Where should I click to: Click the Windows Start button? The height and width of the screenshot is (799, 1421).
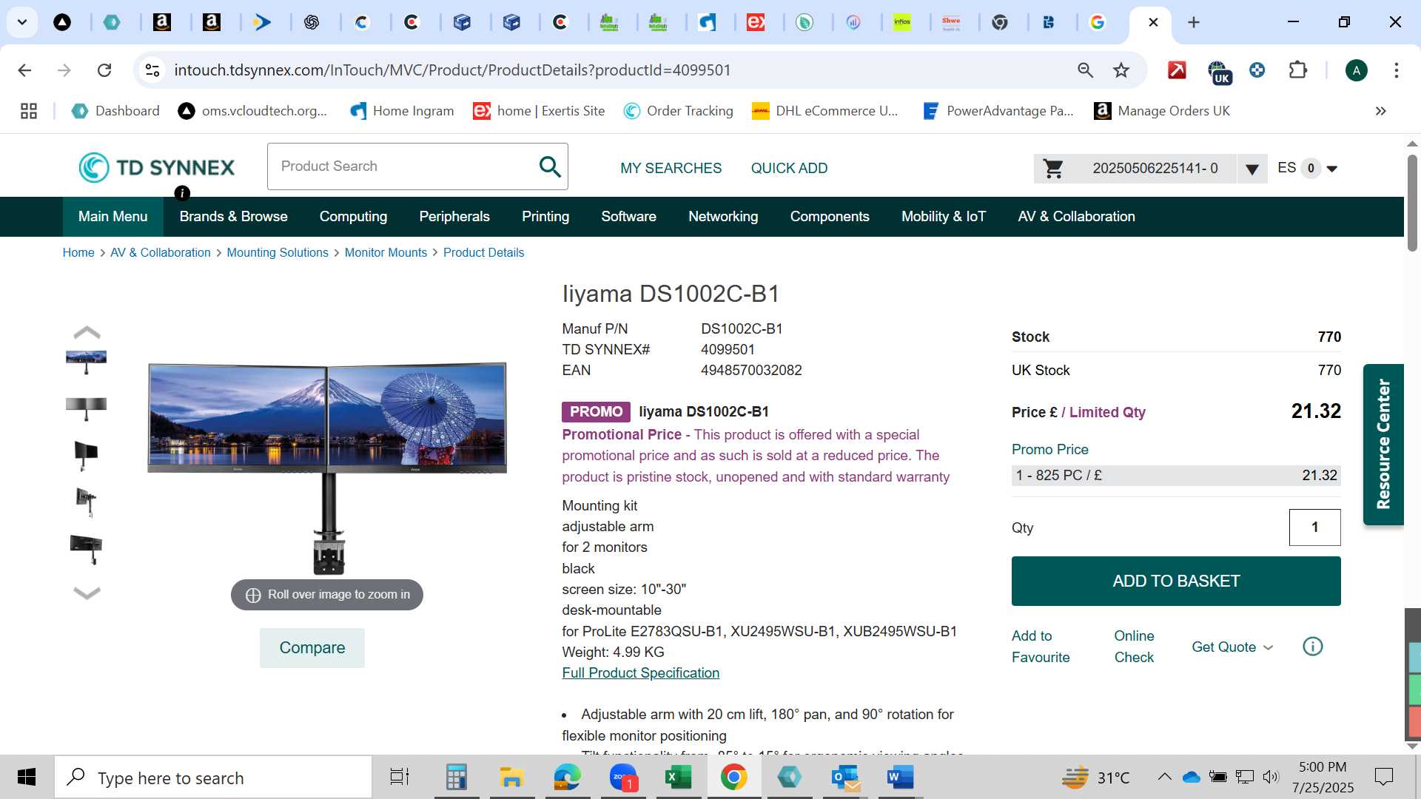click(x=27, y=778)
